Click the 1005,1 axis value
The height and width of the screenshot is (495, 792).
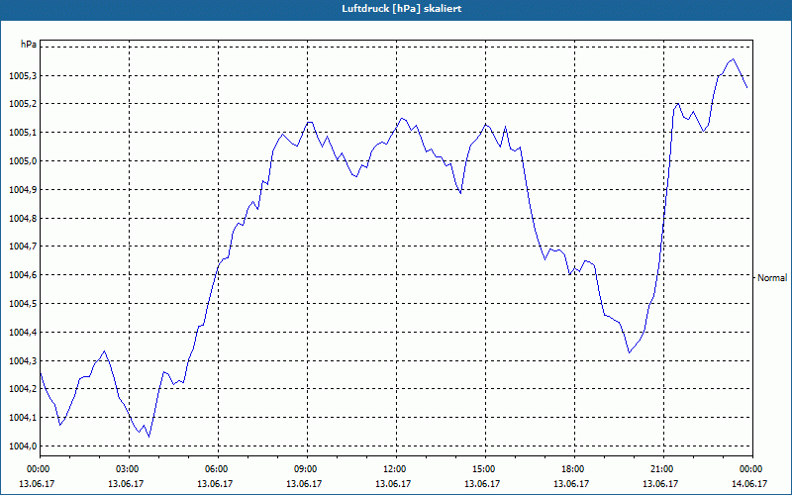pos(22,133)
